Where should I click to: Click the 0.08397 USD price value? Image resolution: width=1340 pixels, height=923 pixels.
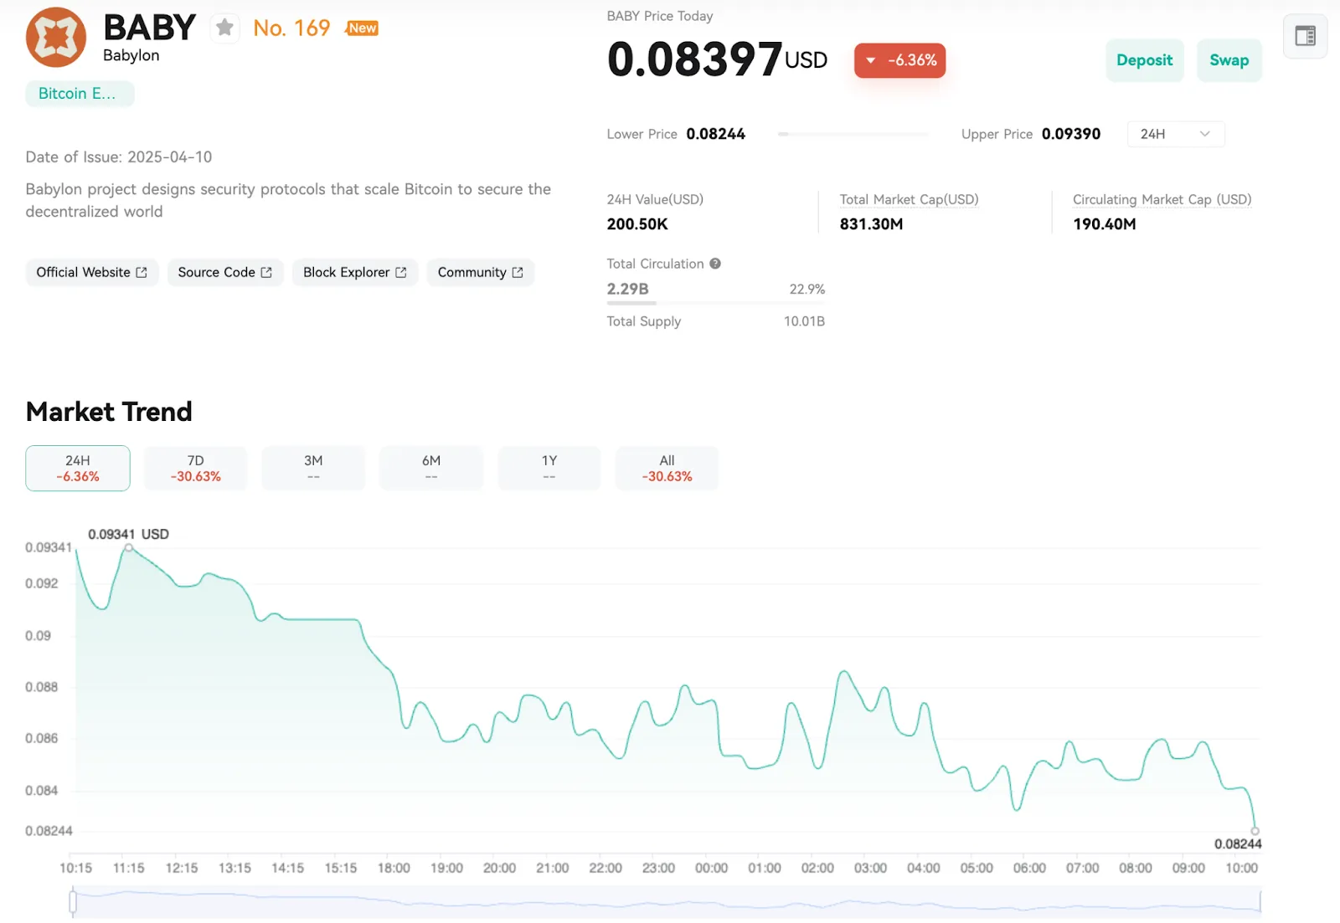[717, 60]
